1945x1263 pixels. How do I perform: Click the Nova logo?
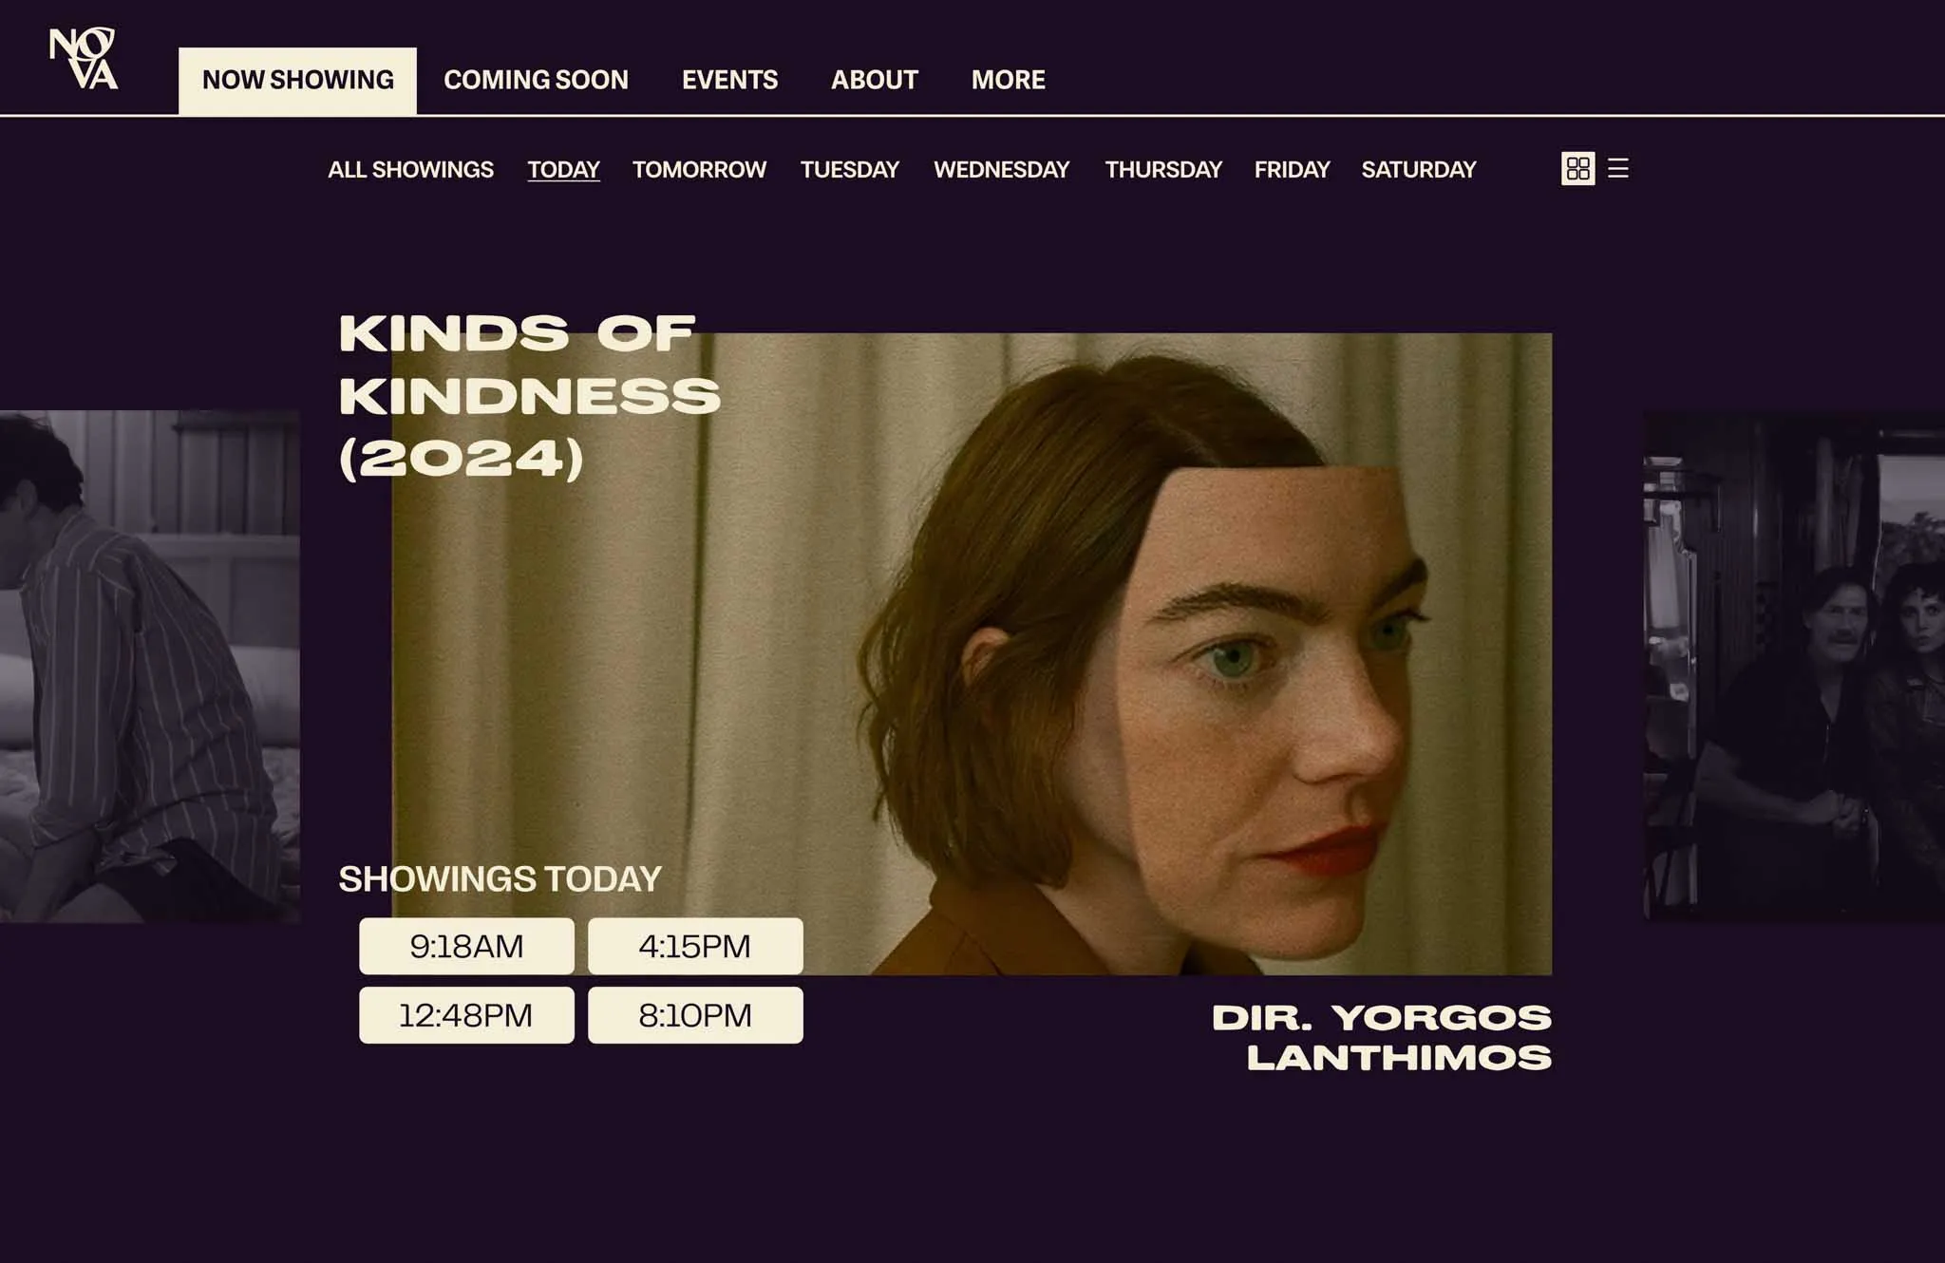[x=84, y=59]
